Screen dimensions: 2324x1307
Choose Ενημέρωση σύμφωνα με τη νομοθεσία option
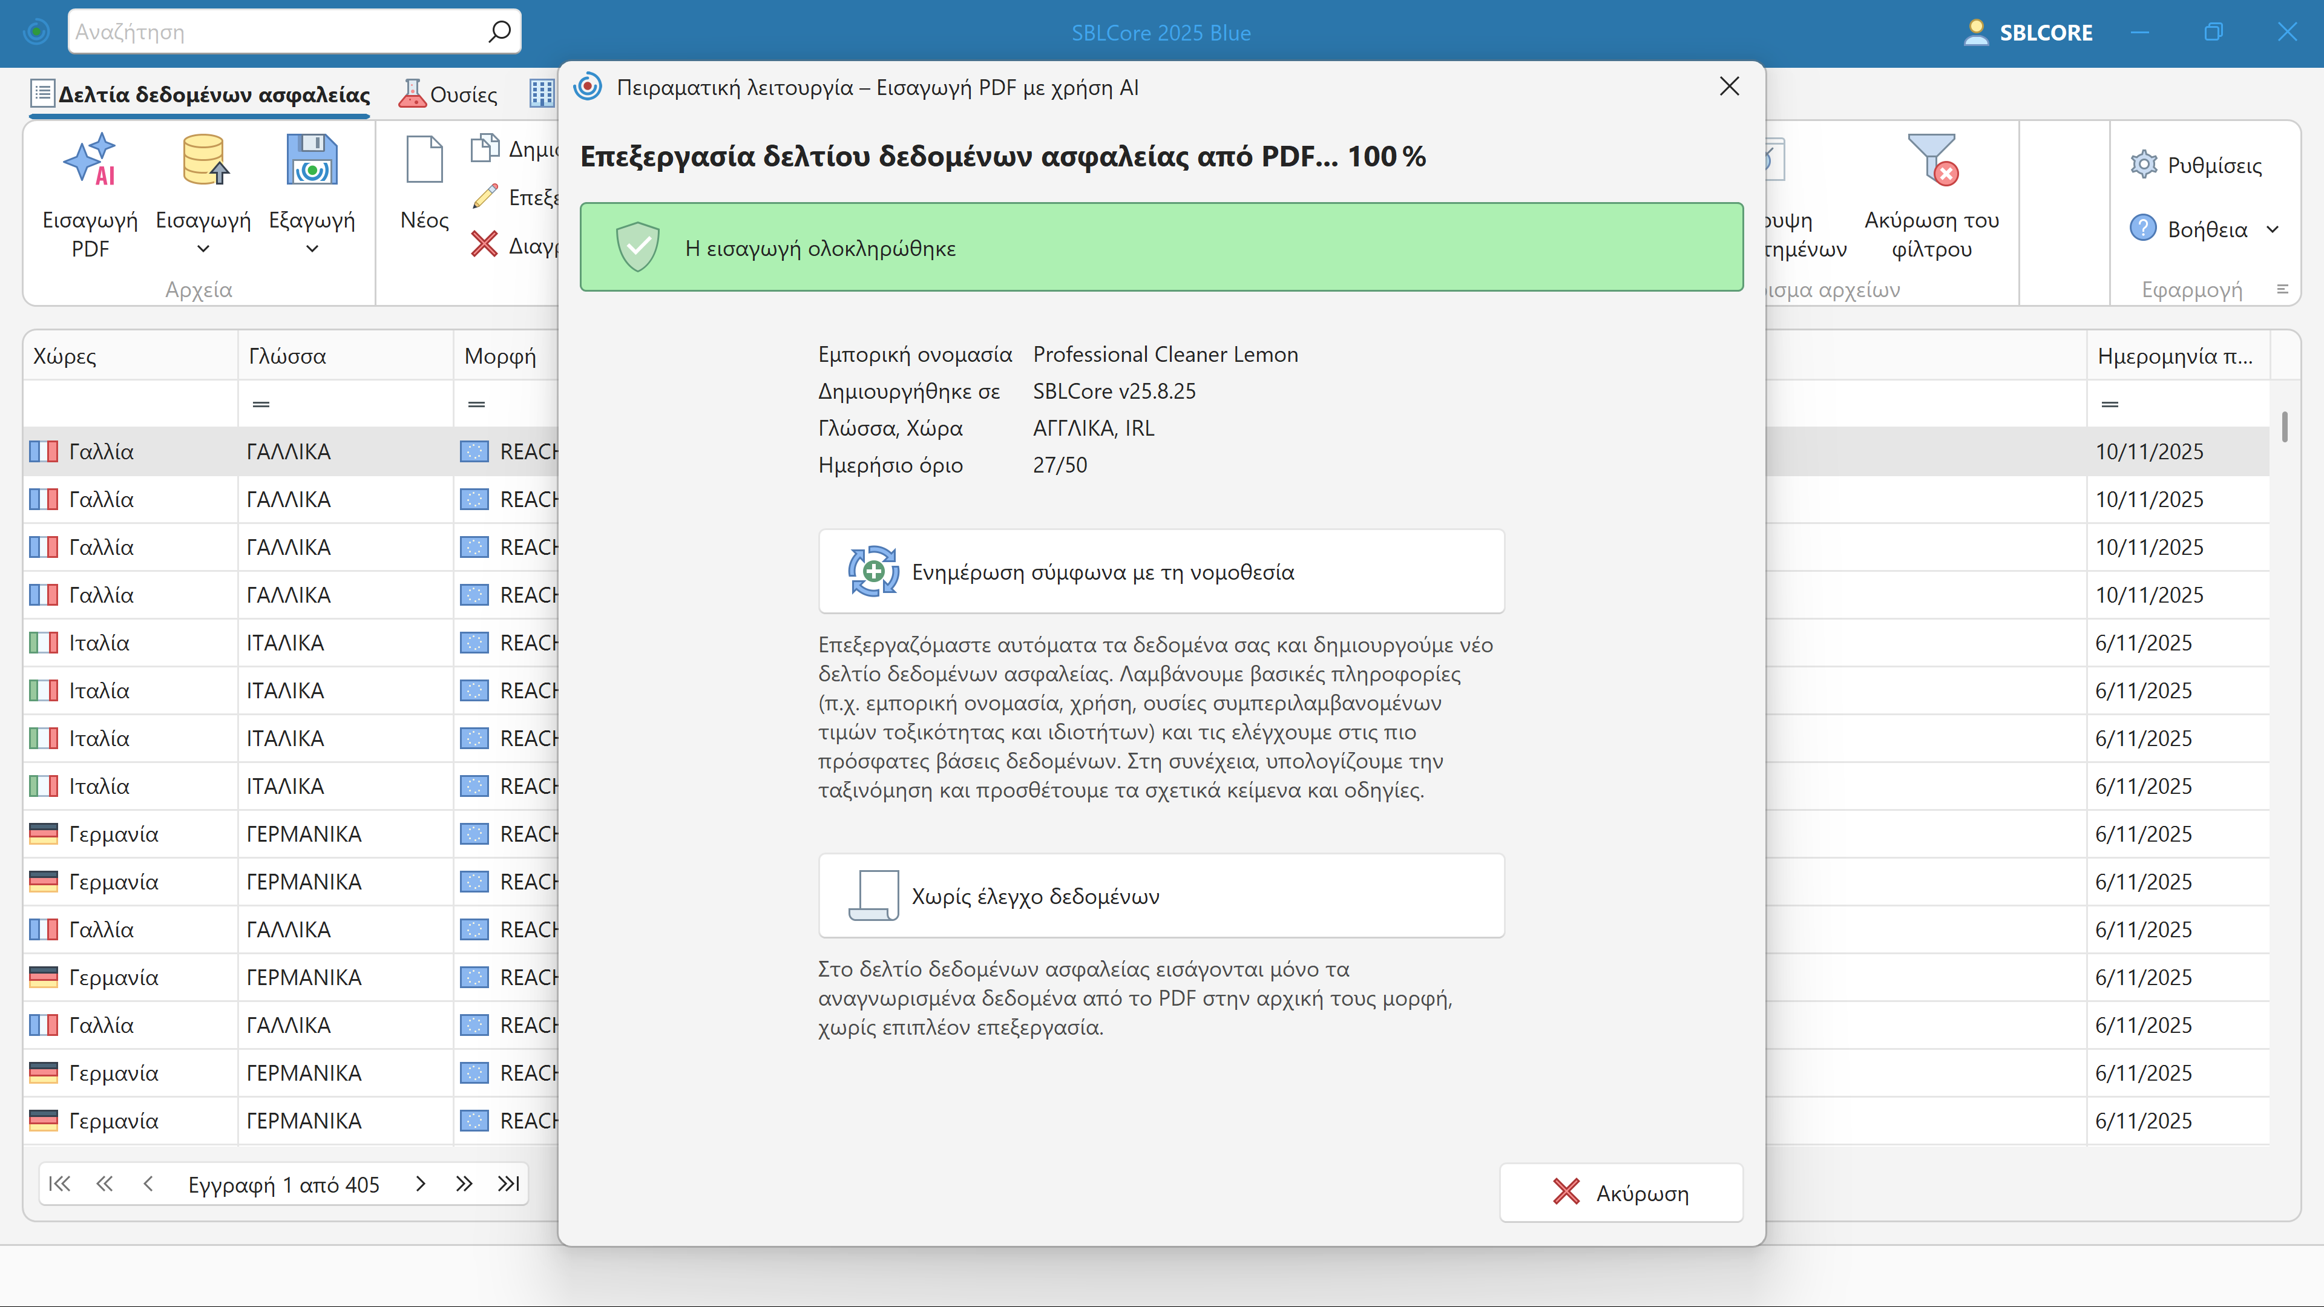tap(1161, 572)
